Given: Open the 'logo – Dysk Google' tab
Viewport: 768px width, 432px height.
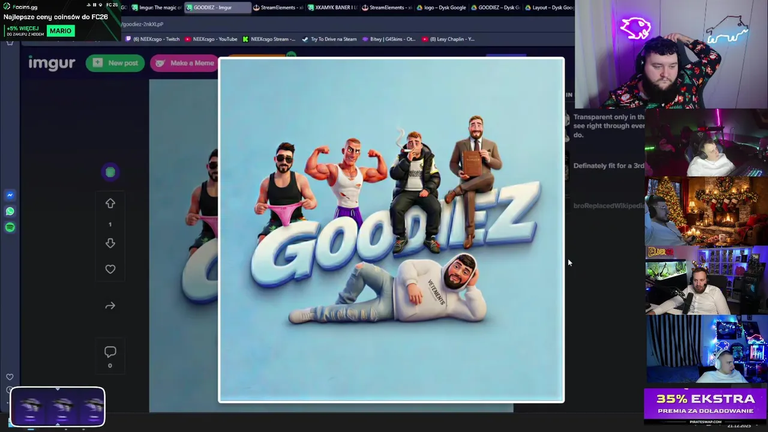Looking at the screenshot, I should coord(441,8).
